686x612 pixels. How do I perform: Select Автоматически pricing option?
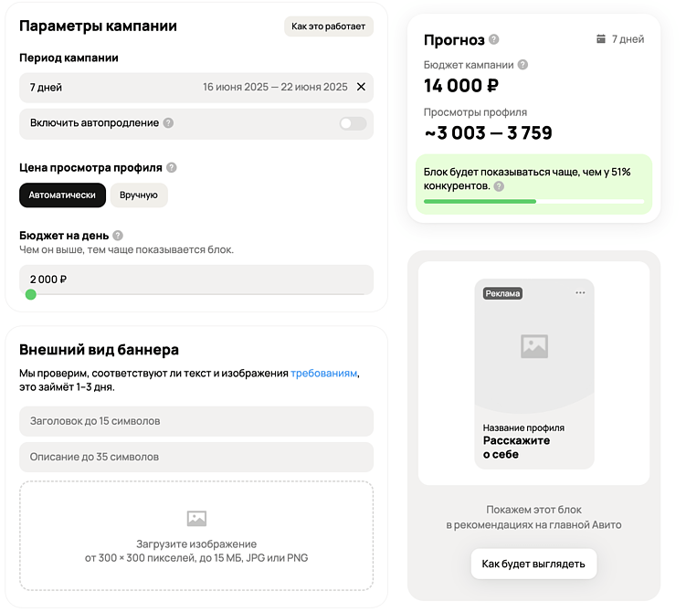tap(62, 195)
